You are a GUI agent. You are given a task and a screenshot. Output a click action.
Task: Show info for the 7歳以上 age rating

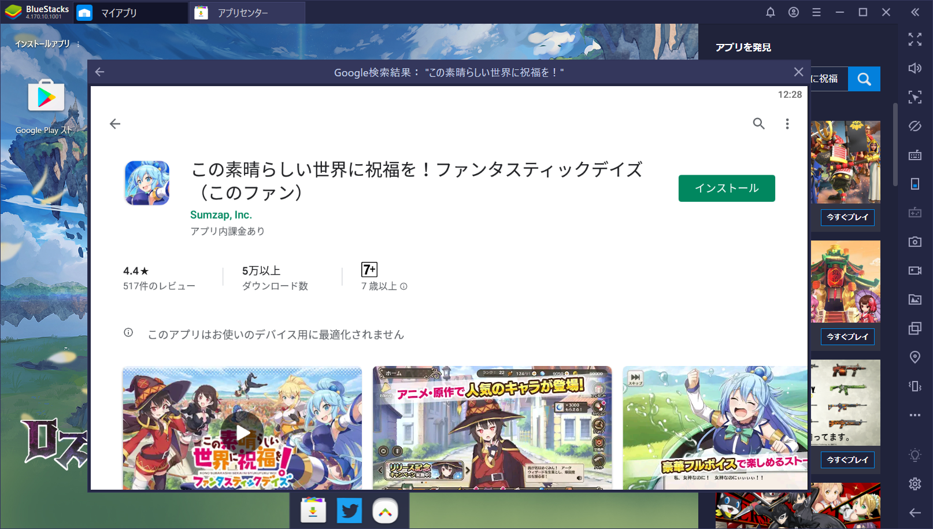tap(403, 286)
